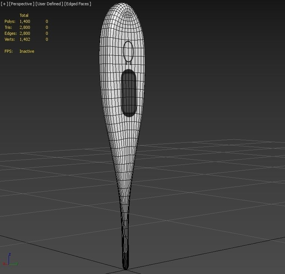
Task: Click the Polys total value 1,400
Action: pos(25,21)
